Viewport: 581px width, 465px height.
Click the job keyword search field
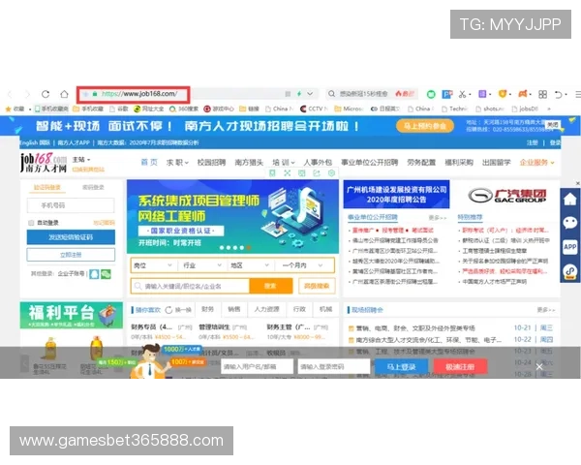click(190, 287)
